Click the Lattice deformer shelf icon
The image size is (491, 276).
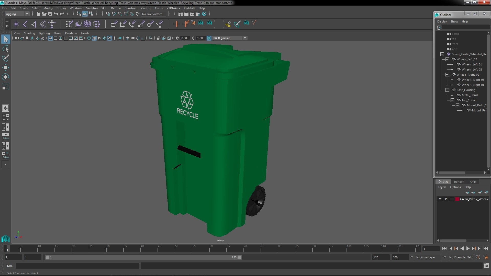tap(87, 24)
